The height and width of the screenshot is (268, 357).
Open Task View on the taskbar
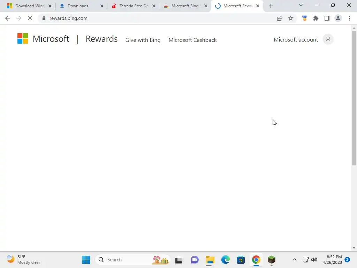pyautogui.click(x=179, y=260)
